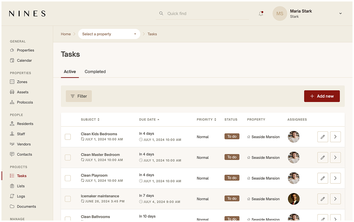Edit the Icemaker maintenance task with the pencil icon

[322, 199]
